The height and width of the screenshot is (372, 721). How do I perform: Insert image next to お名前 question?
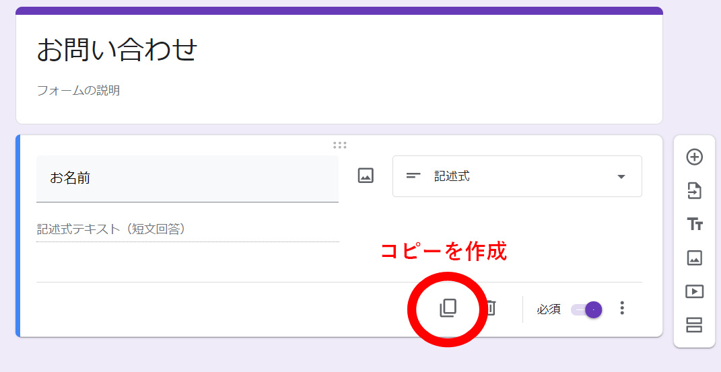tap(366, 176)
